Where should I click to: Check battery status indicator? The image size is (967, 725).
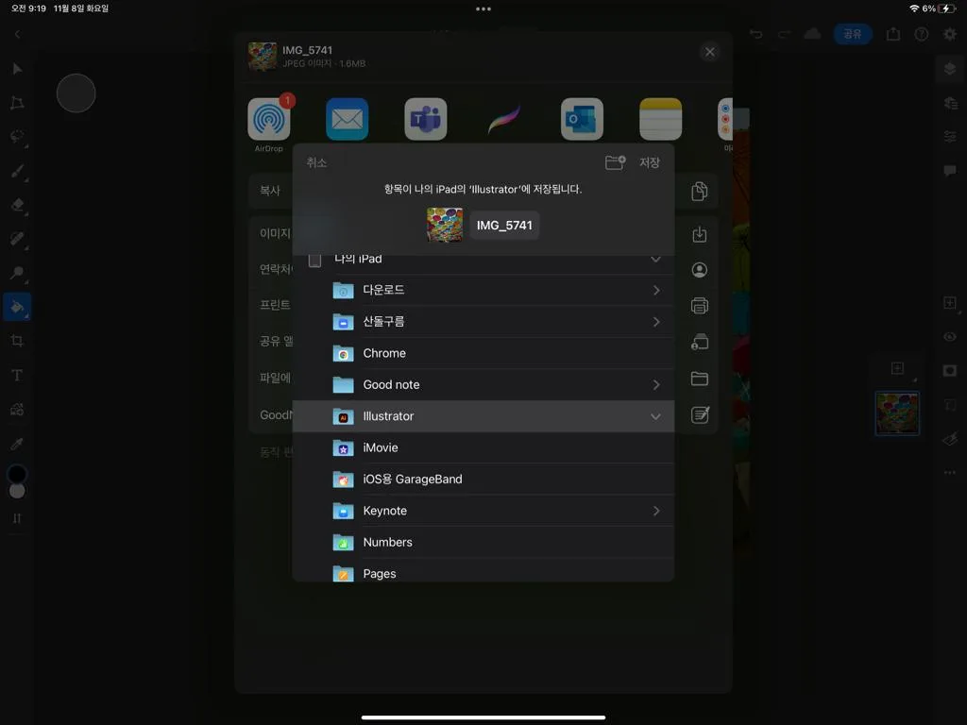pyautogui.click(x=946, y=8)
